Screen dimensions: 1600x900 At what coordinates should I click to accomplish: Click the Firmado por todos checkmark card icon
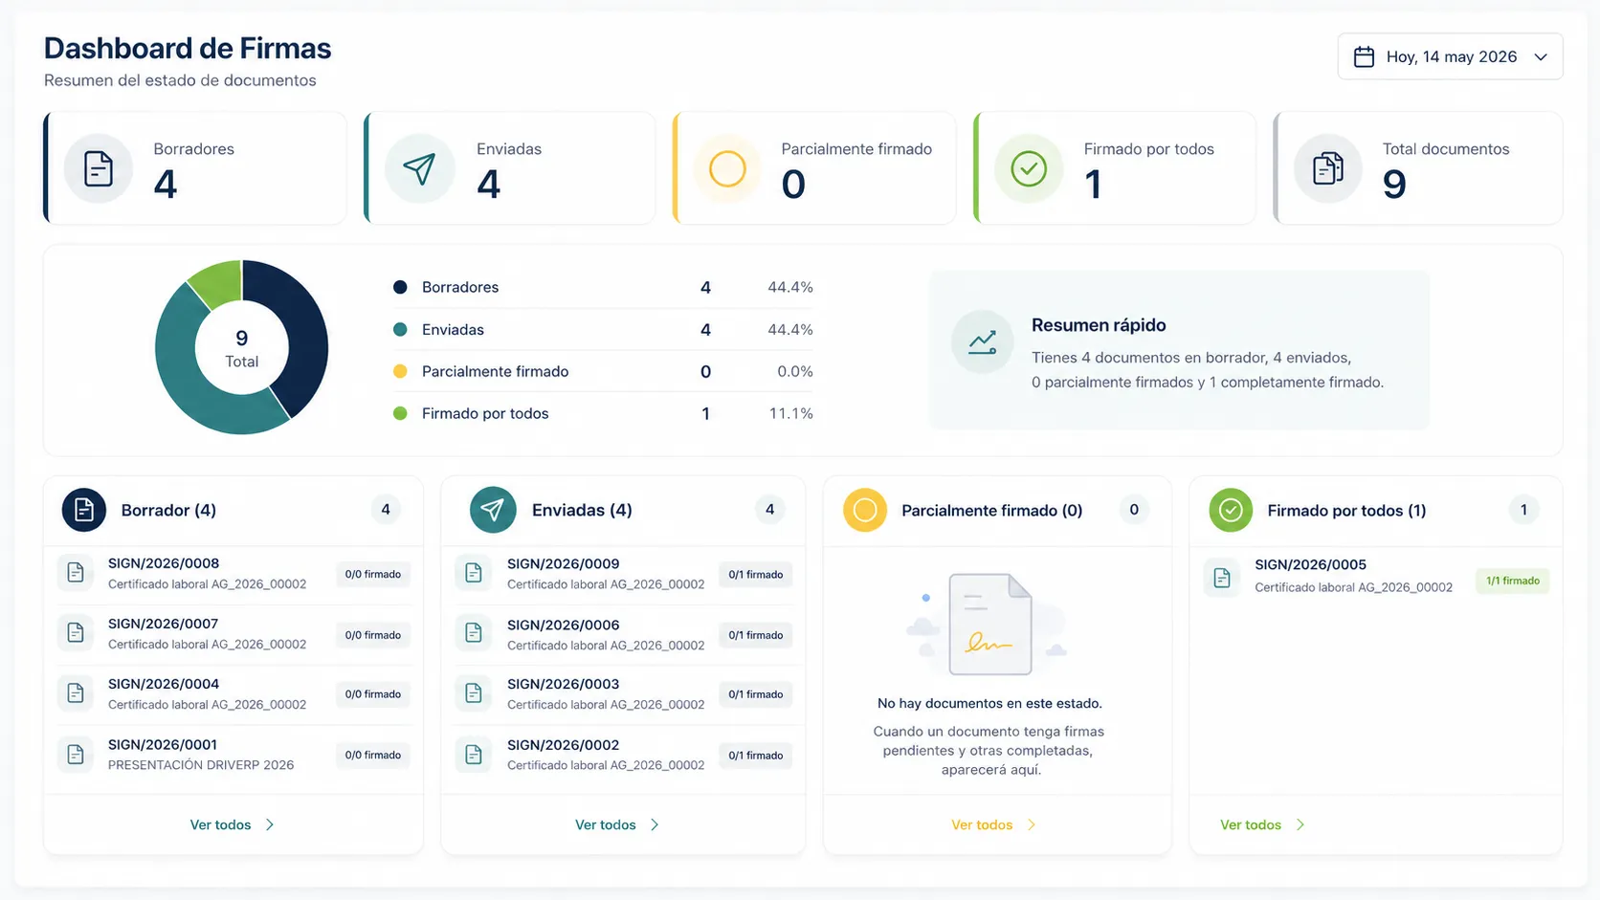1029,169
